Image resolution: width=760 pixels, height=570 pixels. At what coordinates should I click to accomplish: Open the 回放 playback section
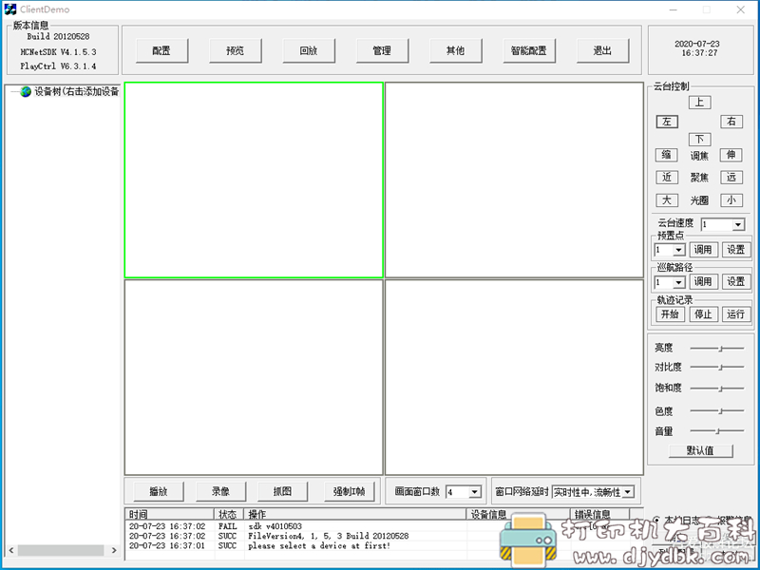click(x=309, y=50)
